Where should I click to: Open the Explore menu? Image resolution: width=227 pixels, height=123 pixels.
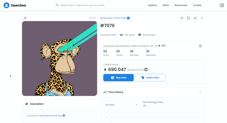[x=152, y=5]
